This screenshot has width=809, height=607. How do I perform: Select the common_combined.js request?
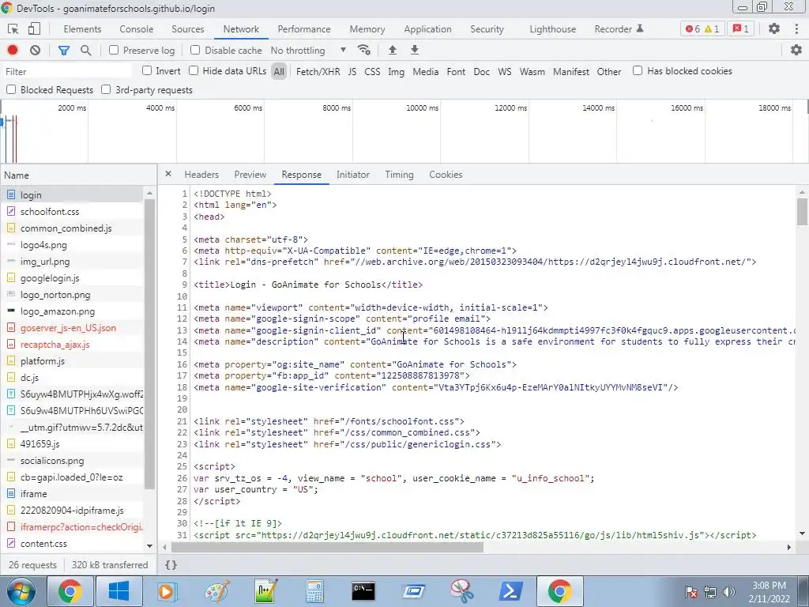(72, 228)
